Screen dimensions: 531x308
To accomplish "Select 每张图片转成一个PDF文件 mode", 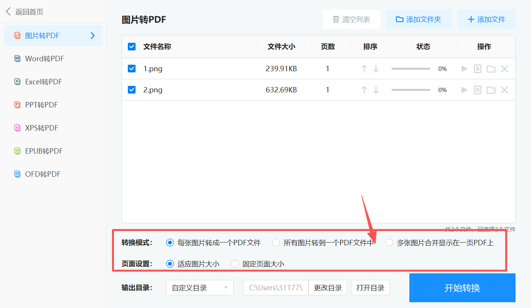I will pyautogui.click(x=170, y=243).
